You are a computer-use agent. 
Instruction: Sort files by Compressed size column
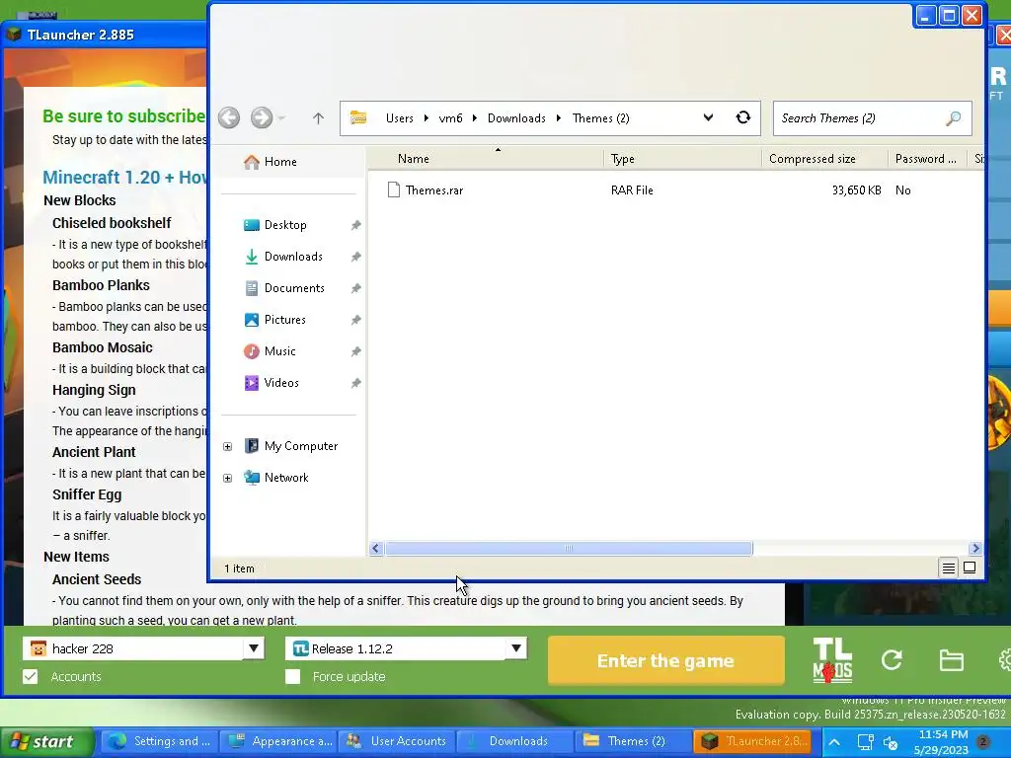(813, 159)
